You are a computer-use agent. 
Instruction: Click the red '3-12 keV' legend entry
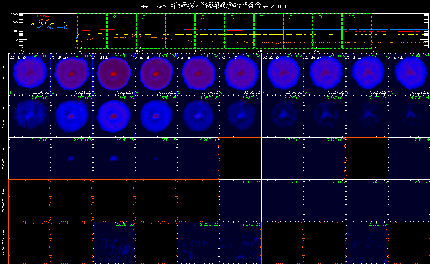point(40,16)
